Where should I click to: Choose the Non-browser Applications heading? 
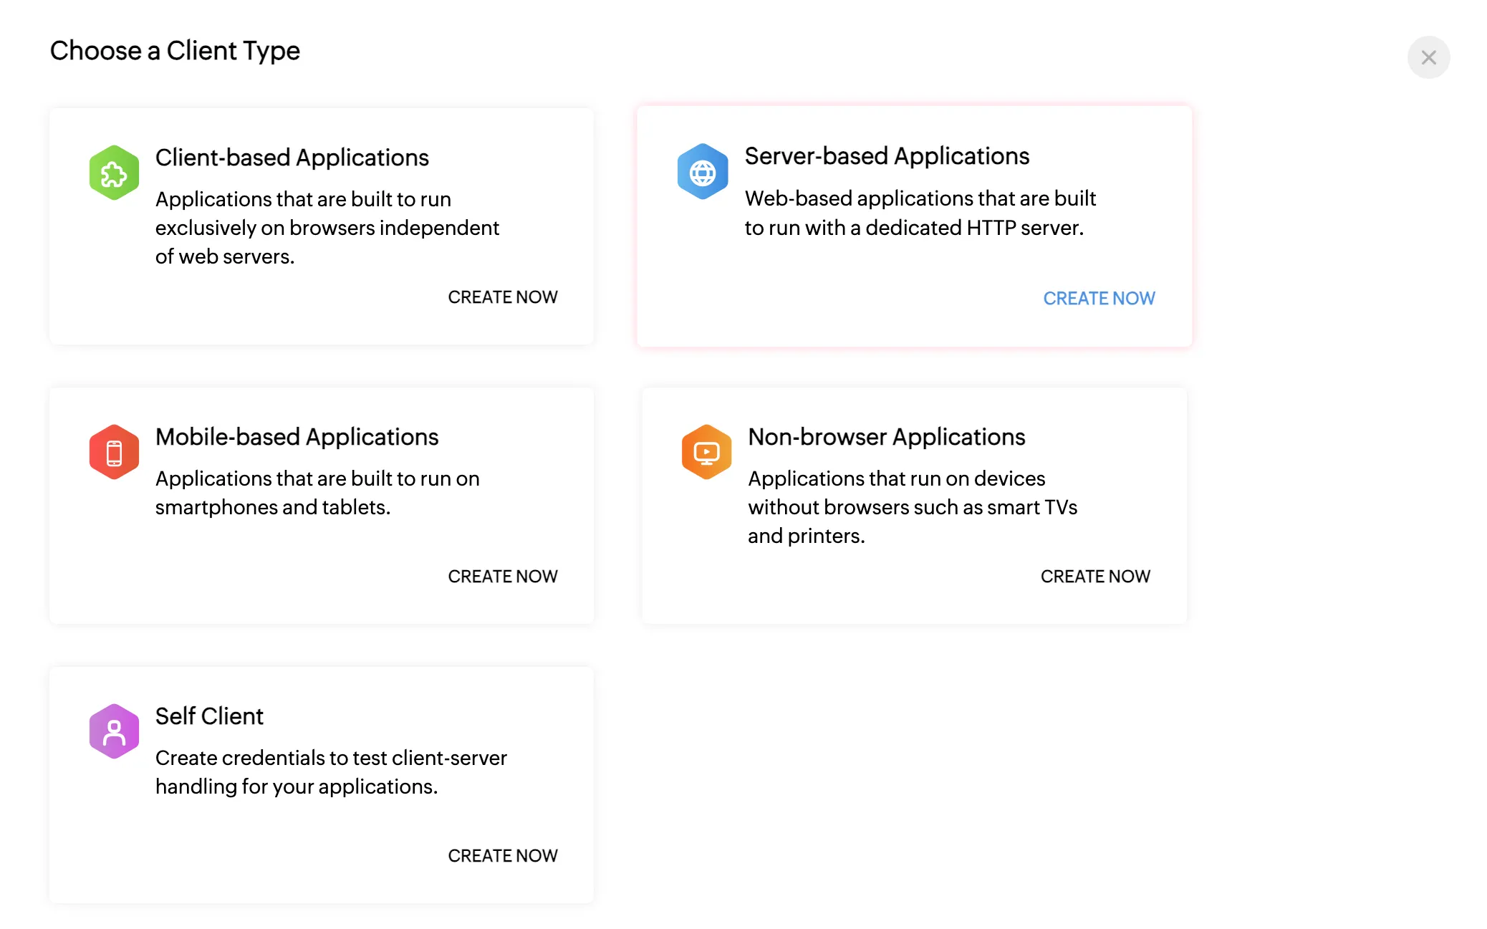coord(886,437)
